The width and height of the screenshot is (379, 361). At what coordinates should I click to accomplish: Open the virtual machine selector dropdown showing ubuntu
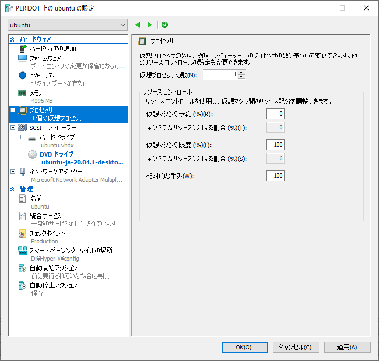tap(68, 25)
